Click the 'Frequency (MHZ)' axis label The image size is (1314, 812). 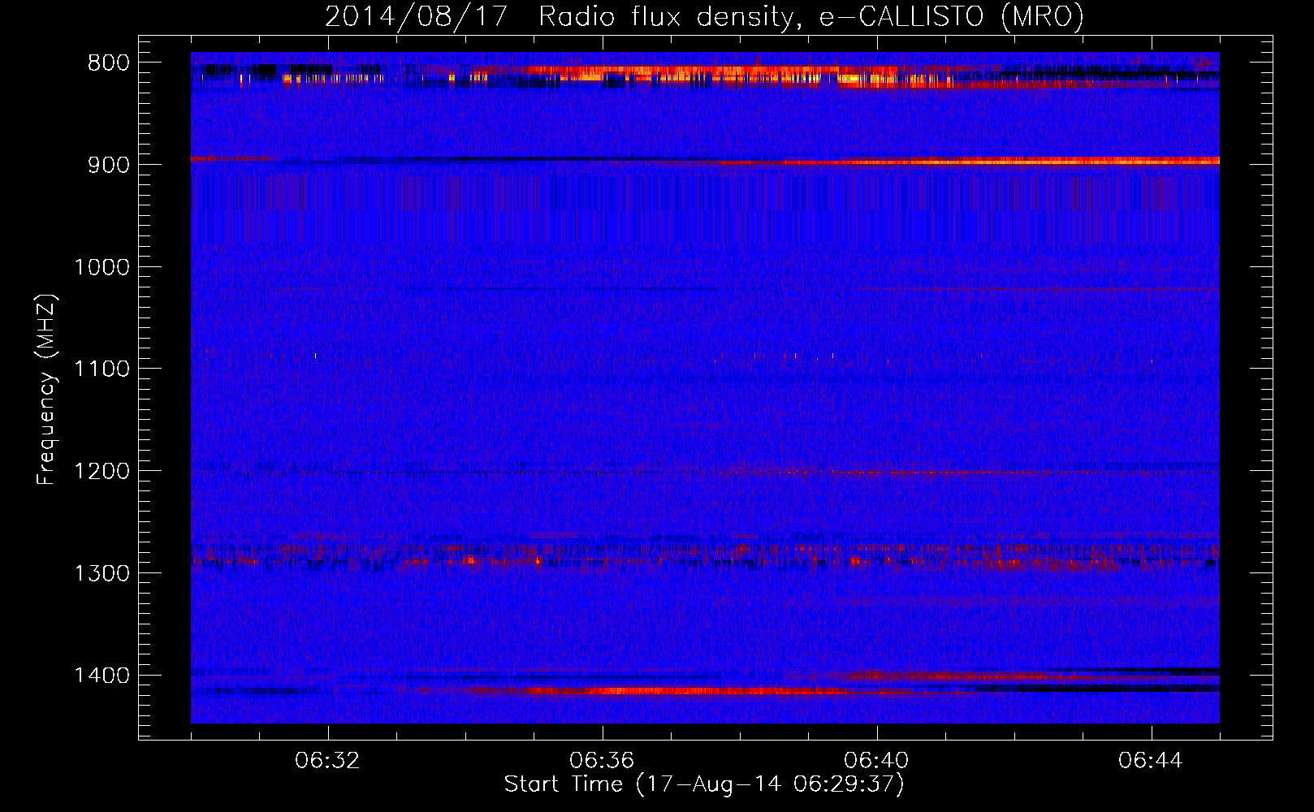click(x=46, y=390)
